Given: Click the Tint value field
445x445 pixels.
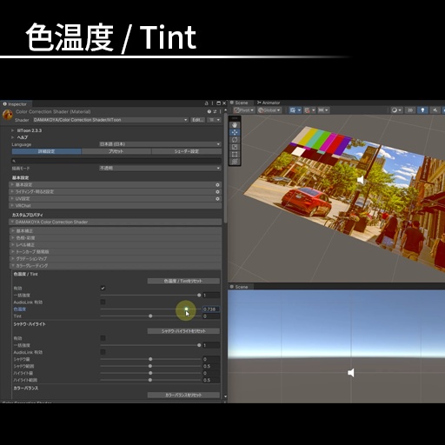Looking at the screenshot, I should [x=211, y=316].
